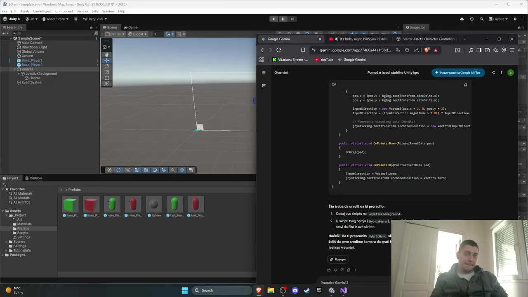Click the Unity Step frame button
The width and height of the screenshot is (528, 297).
[292, 19]
